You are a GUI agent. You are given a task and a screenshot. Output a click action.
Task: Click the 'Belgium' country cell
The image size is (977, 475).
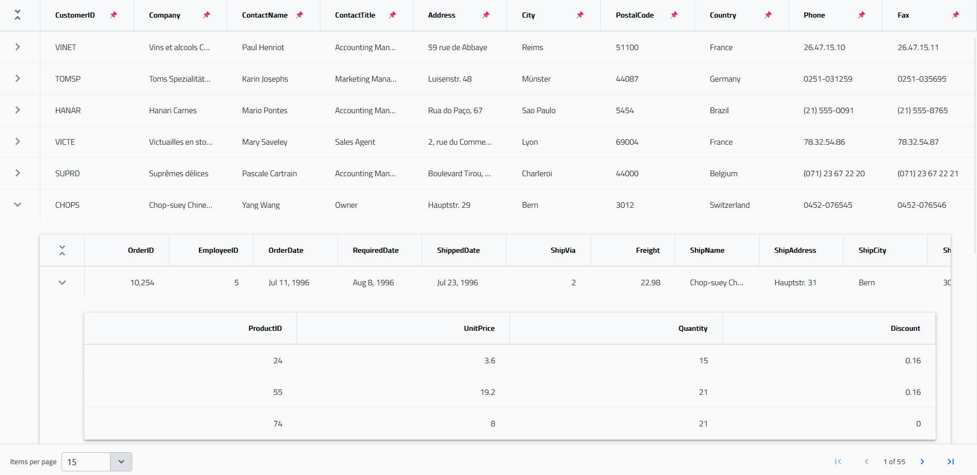741,173
